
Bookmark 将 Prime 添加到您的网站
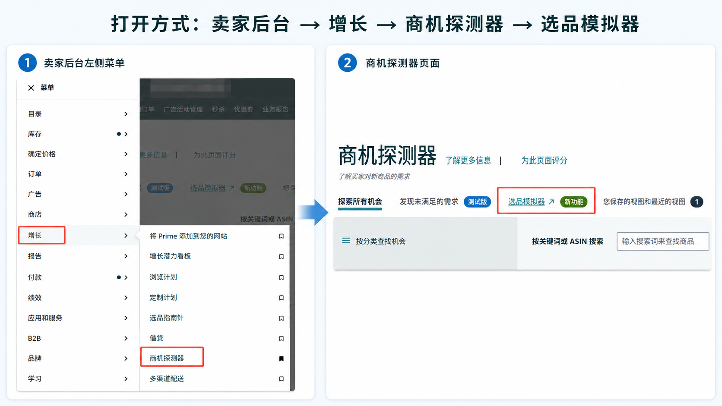281,236
